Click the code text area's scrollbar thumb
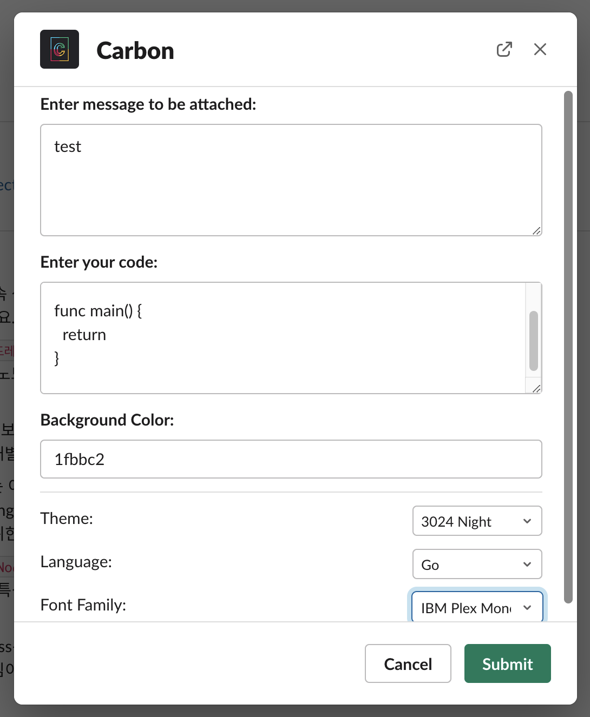The width and height of the screenshot is (590, 717). [x=534, y=341]
